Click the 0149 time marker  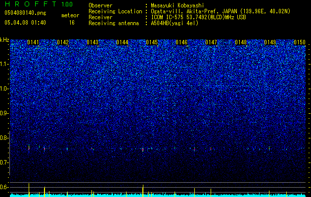click(x=270, y=42)
